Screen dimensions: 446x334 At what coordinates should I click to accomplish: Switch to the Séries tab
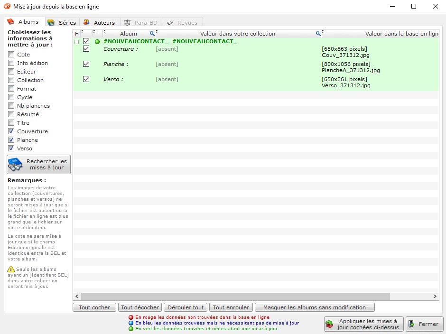pos(62,22)
